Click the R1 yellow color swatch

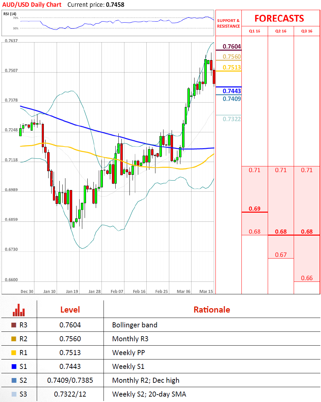pyautogui.click(x=14, y=353)
